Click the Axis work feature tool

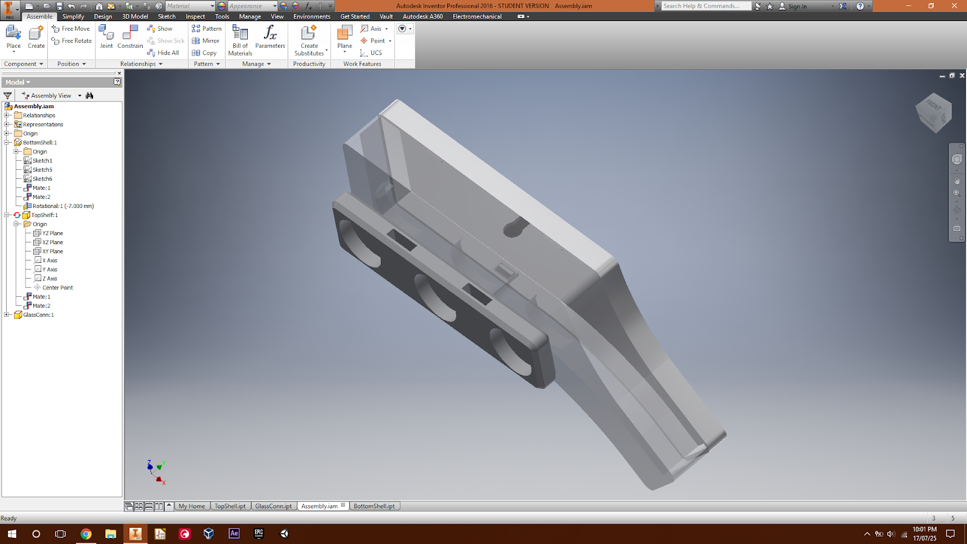pyautogui.click(x=371, y=28)
